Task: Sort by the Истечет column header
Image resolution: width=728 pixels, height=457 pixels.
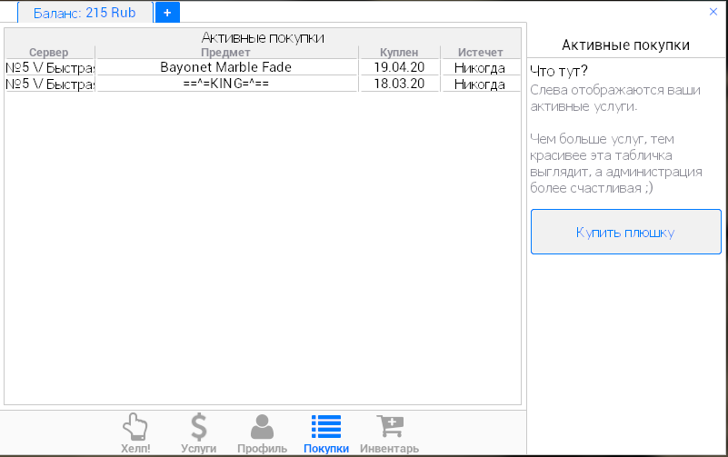Action: pos(480,53)
